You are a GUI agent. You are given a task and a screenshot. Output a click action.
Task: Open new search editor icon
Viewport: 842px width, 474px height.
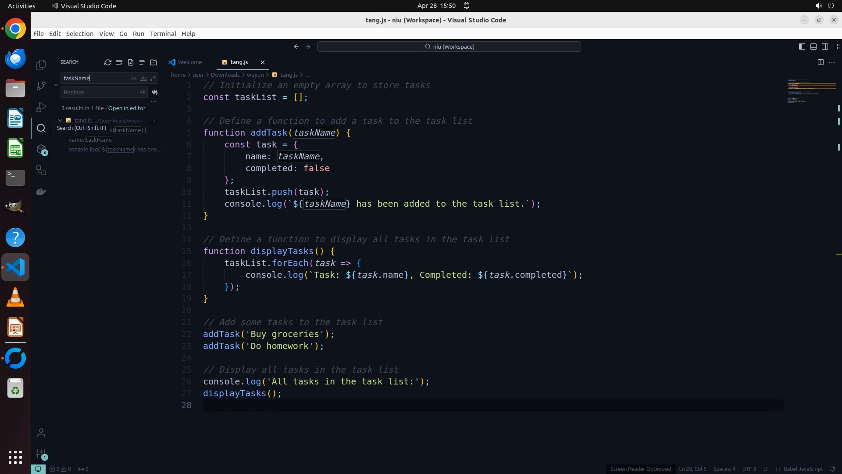(131, 62)
